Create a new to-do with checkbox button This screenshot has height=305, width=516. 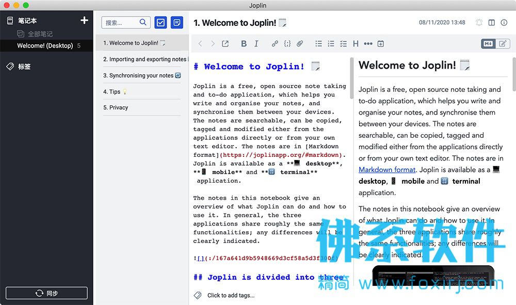pos(160,22)
